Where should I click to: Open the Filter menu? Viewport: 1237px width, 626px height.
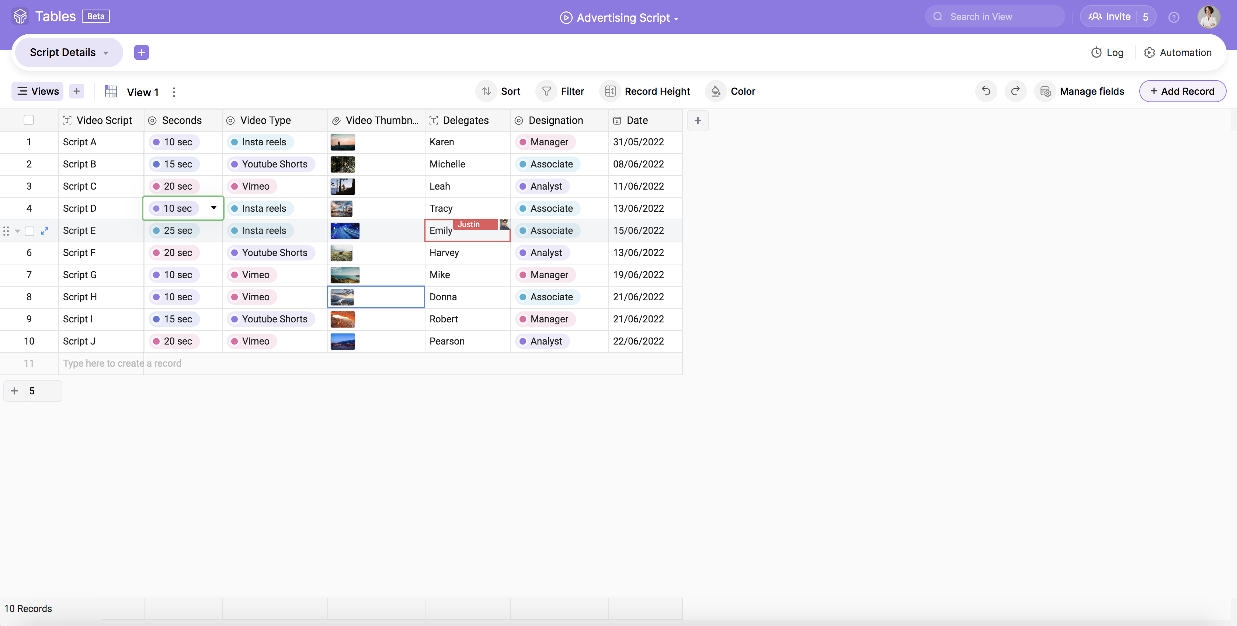[x=563, y=91]
